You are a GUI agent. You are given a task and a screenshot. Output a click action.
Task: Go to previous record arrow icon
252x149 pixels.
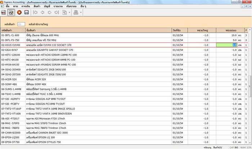point(42,13)
